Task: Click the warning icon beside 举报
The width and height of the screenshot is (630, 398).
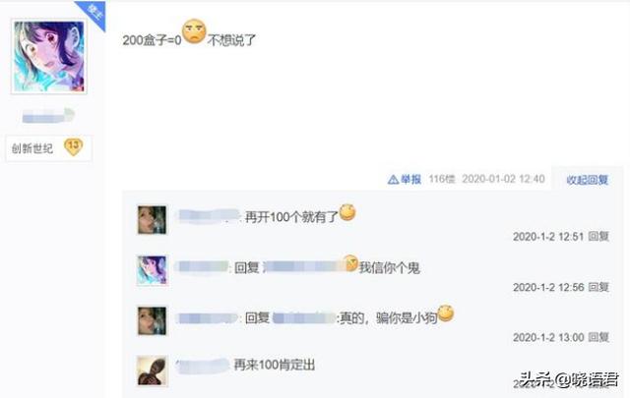Action: tap(393, 179)
